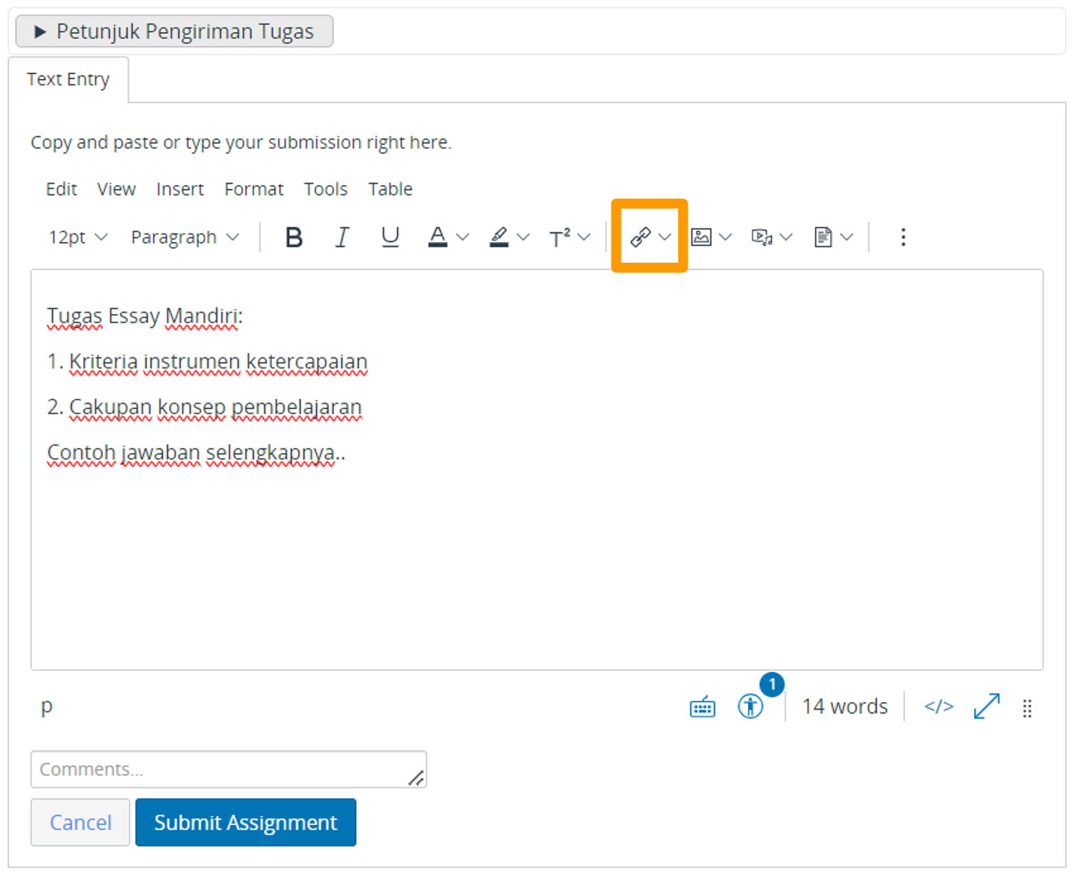
Task: Open the Insert menu
Action: 179,189
